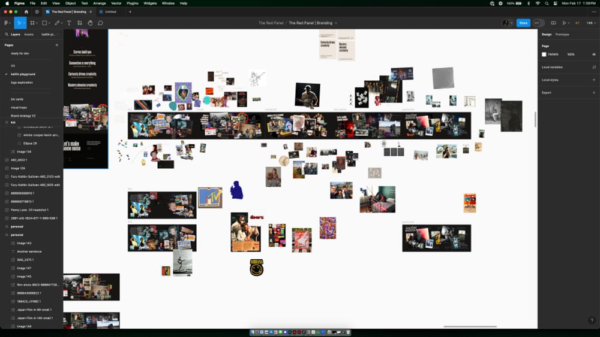Screen dimensions: 600x337
Task: Toggle page background color visibility eye
Action: coord(594,54)
